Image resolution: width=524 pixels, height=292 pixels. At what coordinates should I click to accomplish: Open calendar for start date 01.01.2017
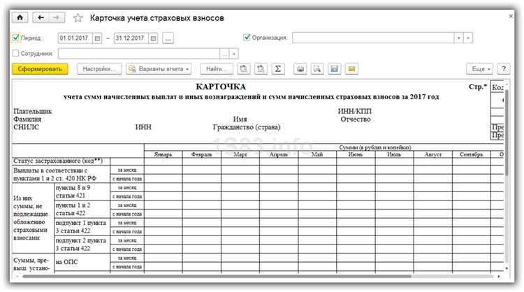coord(97,38)
